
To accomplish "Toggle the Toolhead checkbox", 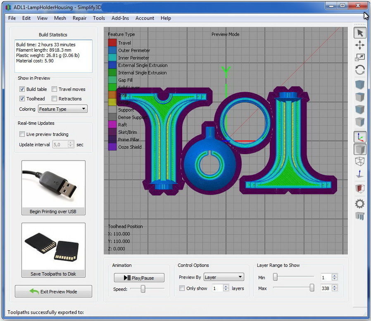I will tap(22, 99).
